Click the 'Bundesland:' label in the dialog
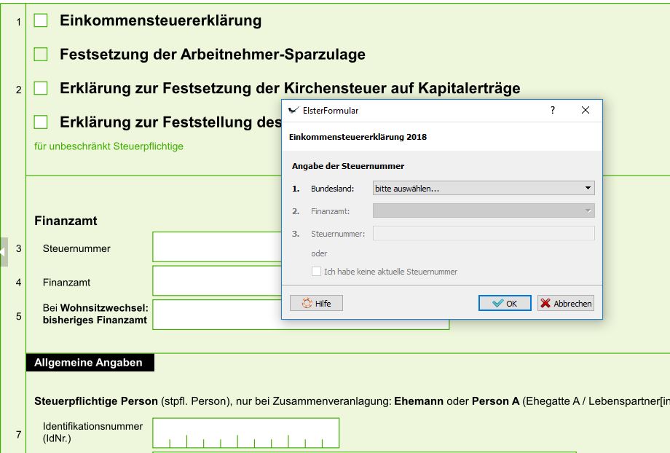This screenshot has width=670, height=453. click(x=332, y=189)
